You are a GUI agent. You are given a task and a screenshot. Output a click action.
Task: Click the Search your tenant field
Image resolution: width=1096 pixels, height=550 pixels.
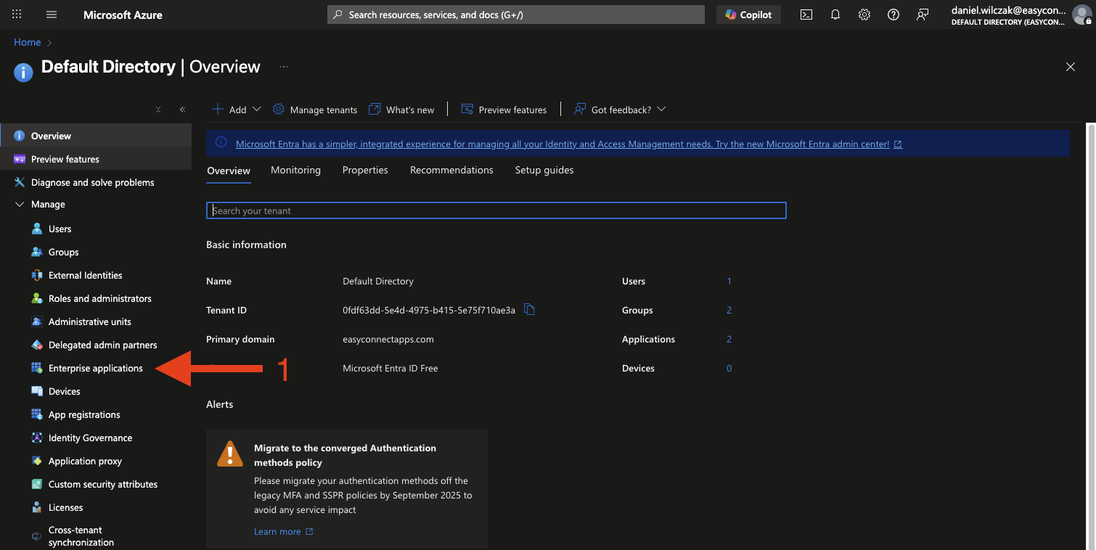496,210
